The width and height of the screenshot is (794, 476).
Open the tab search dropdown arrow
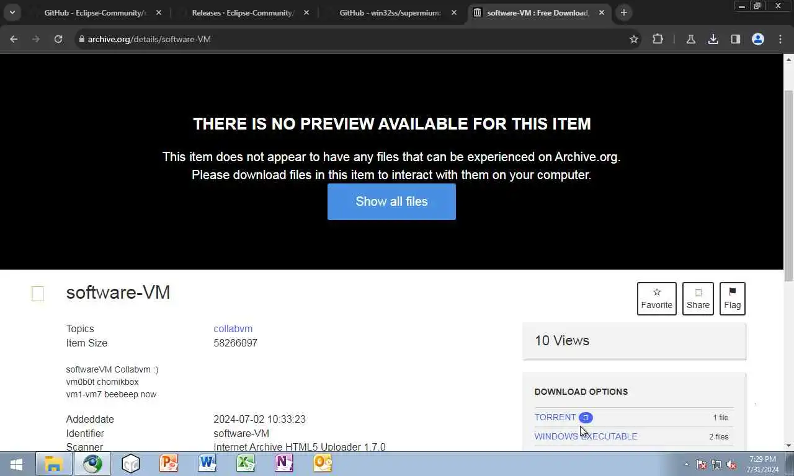point(12,12)
